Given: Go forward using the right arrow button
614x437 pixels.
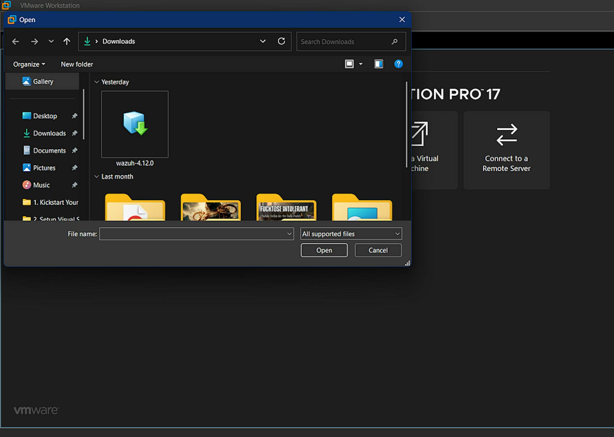Looking at the screenshot, I should [34, 41].
